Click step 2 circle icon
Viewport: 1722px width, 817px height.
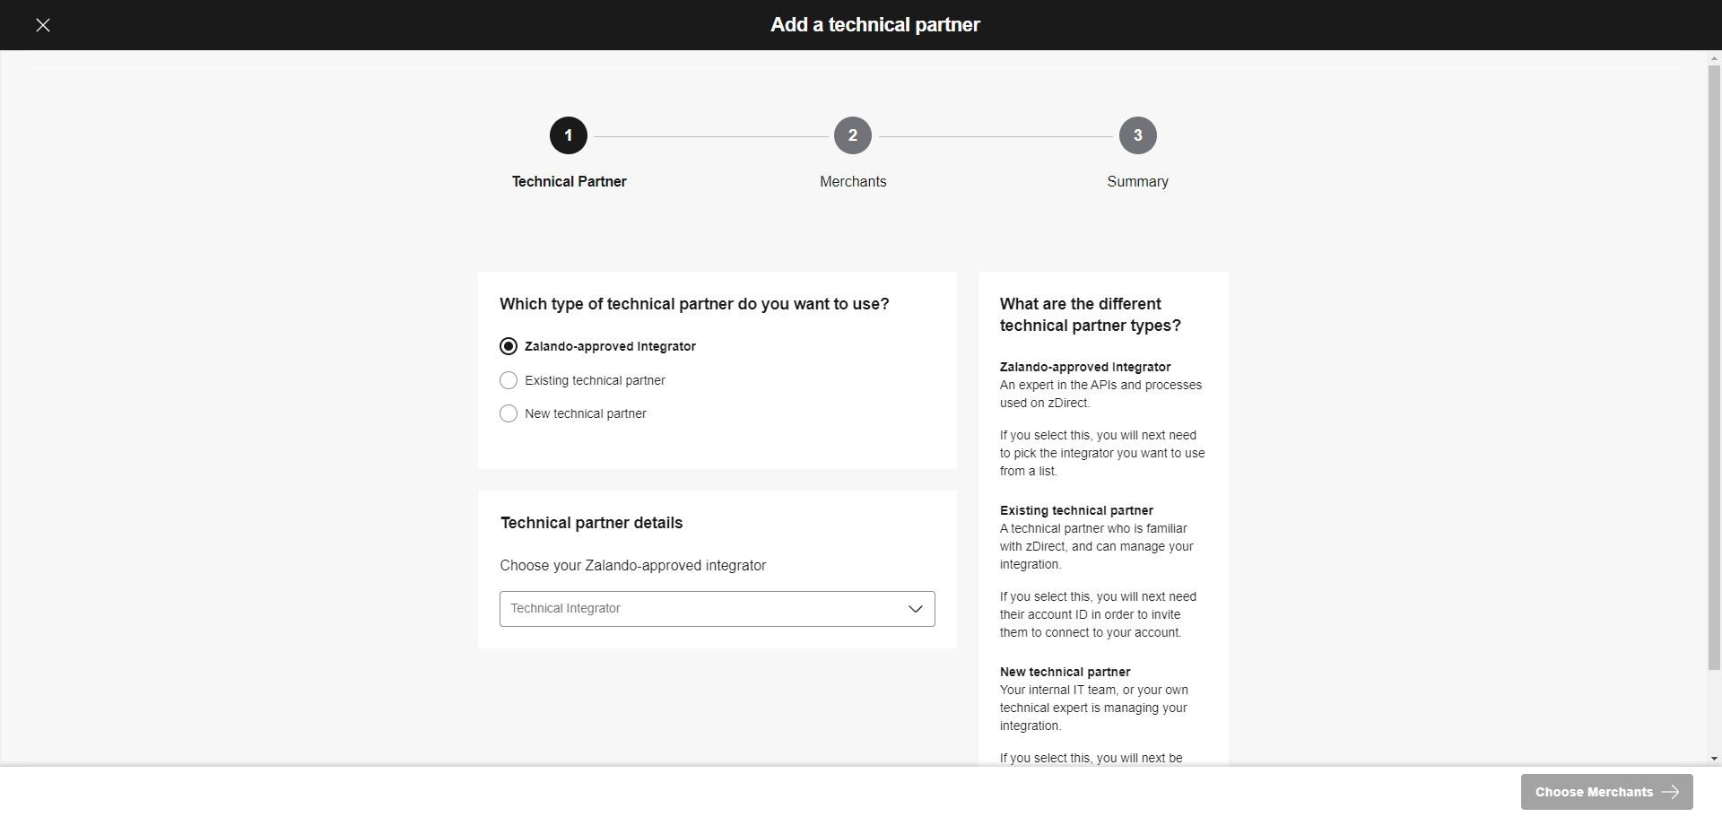[x=853, y=135]
